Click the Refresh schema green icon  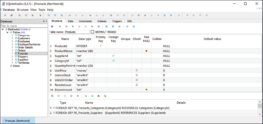[40, 15]
